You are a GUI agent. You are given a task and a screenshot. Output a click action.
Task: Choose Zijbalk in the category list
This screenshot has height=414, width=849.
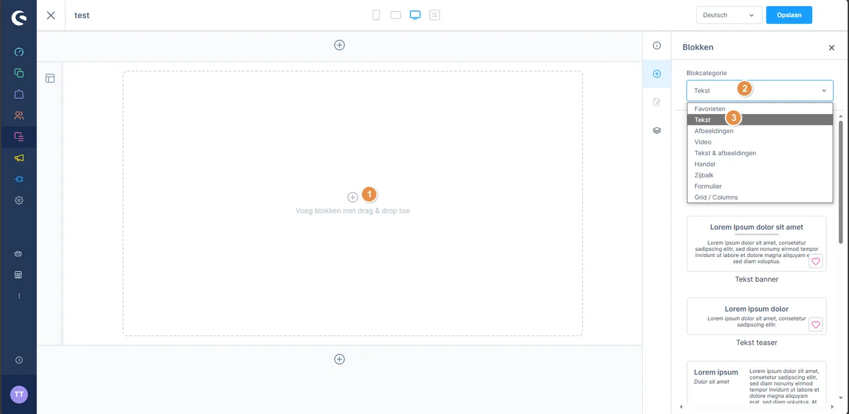click(760, 175)
